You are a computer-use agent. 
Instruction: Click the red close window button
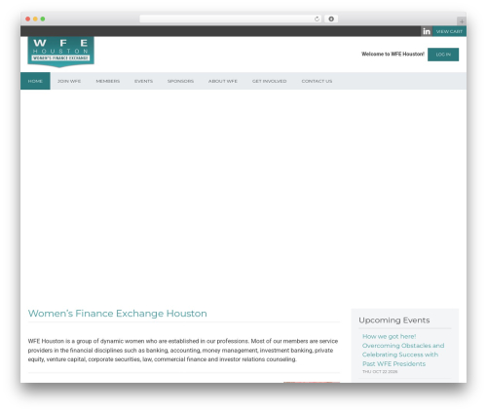point(28,19)
